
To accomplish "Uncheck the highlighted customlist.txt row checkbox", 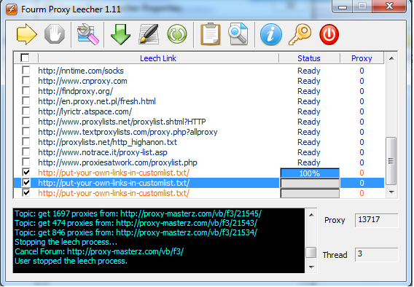I will (x=26, y=183).
